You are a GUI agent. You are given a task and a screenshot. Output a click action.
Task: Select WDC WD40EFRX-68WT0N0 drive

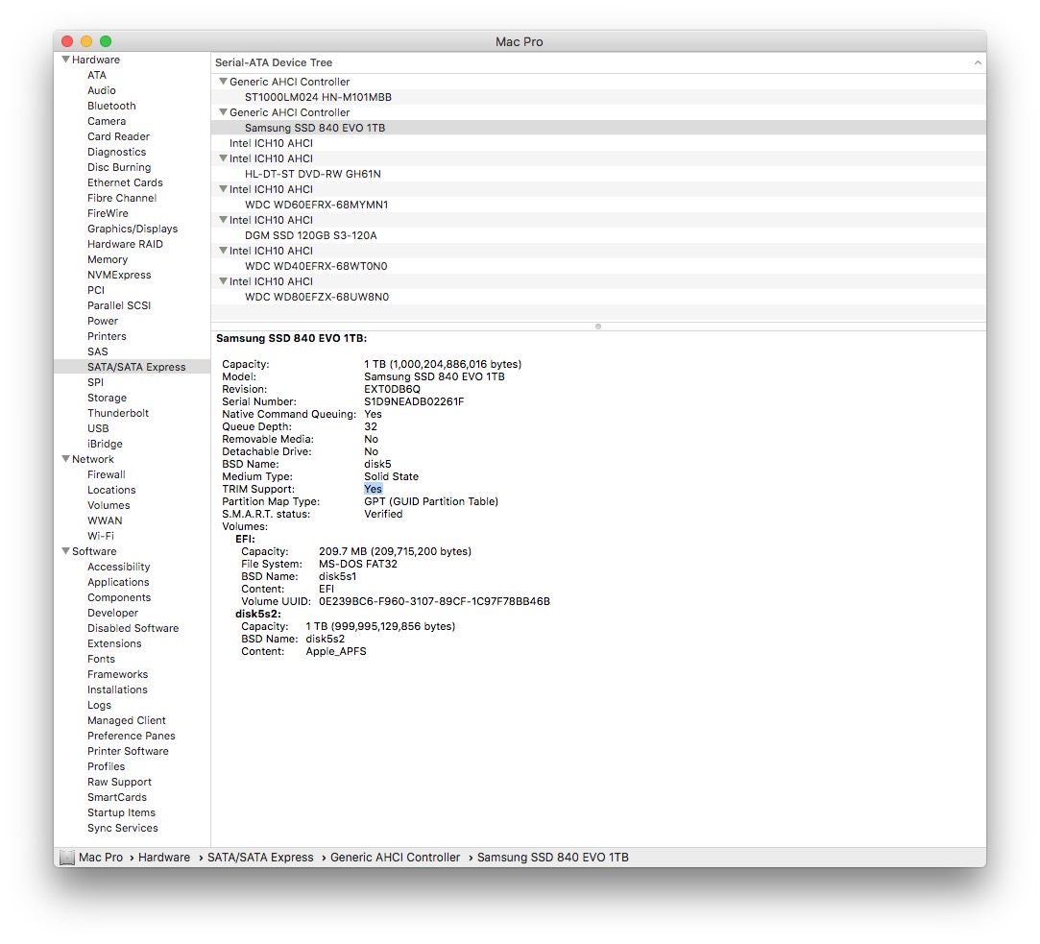[598, 266]
